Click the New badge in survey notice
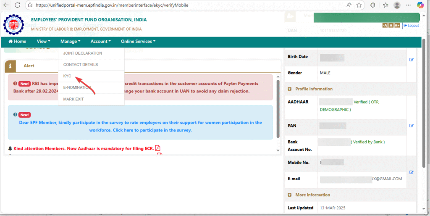Screen dimensions: 430x216 [24, 115]
